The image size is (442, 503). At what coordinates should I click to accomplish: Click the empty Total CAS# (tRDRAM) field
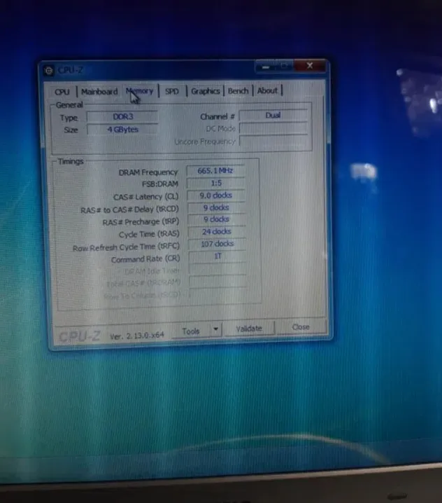click(x=218, y=282)
